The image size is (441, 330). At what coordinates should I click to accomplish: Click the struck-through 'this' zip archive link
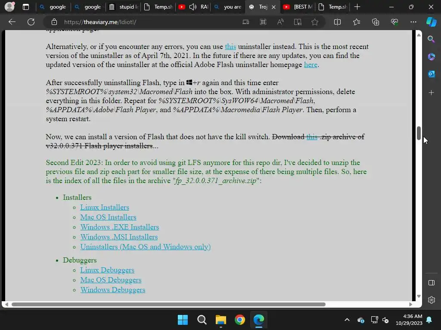tap(312, 137)
